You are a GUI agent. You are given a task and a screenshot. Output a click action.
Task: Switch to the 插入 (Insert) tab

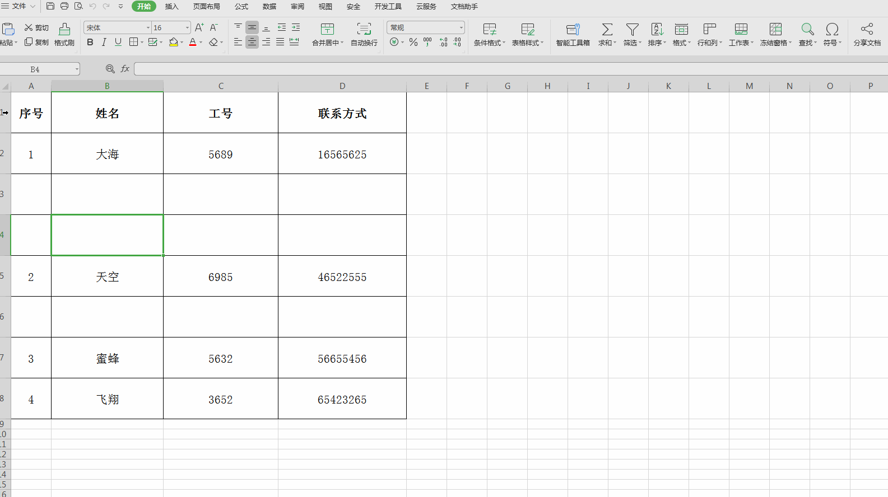coord(171,7)
